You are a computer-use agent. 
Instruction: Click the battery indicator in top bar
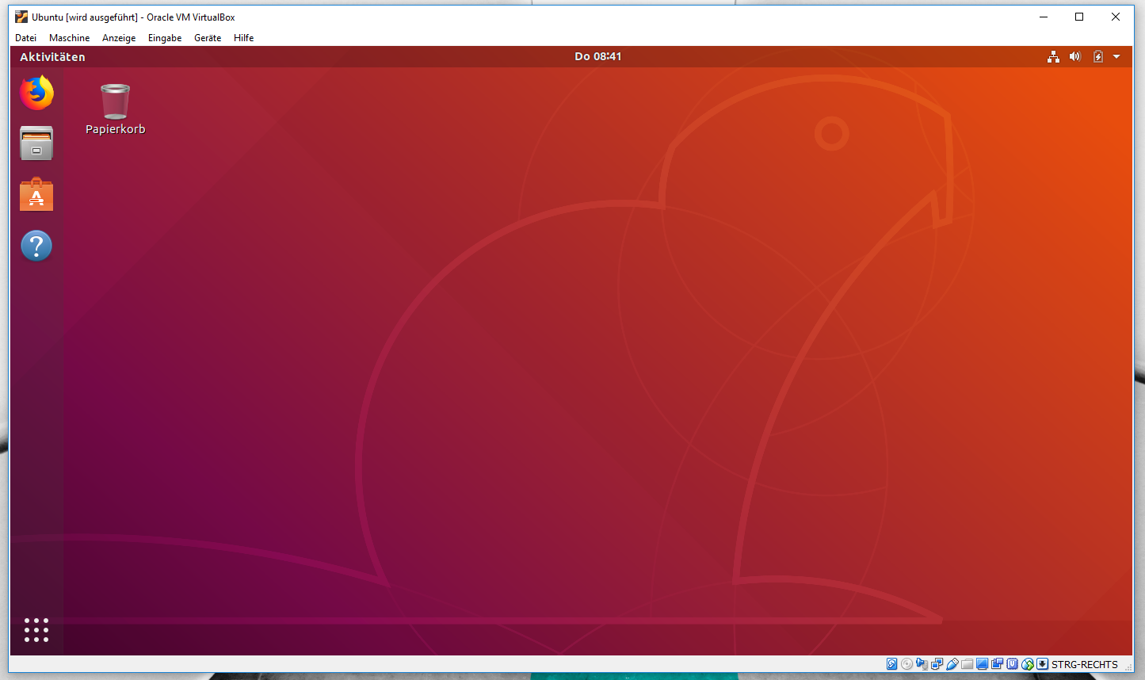(x=1097, y=56)
